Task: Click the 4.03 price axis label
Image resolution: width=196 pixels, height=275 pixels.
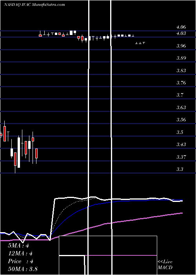Action: point(181,33)
